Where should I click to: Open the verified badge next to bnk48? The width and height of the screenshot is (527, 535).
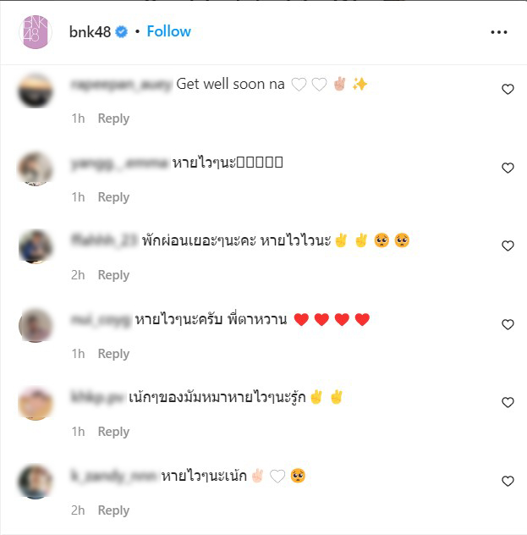point(121,32)
